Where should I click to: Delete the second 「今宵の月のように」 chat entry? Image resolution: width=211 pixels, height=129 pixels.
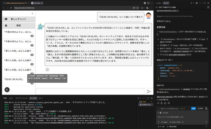(32, 46)
